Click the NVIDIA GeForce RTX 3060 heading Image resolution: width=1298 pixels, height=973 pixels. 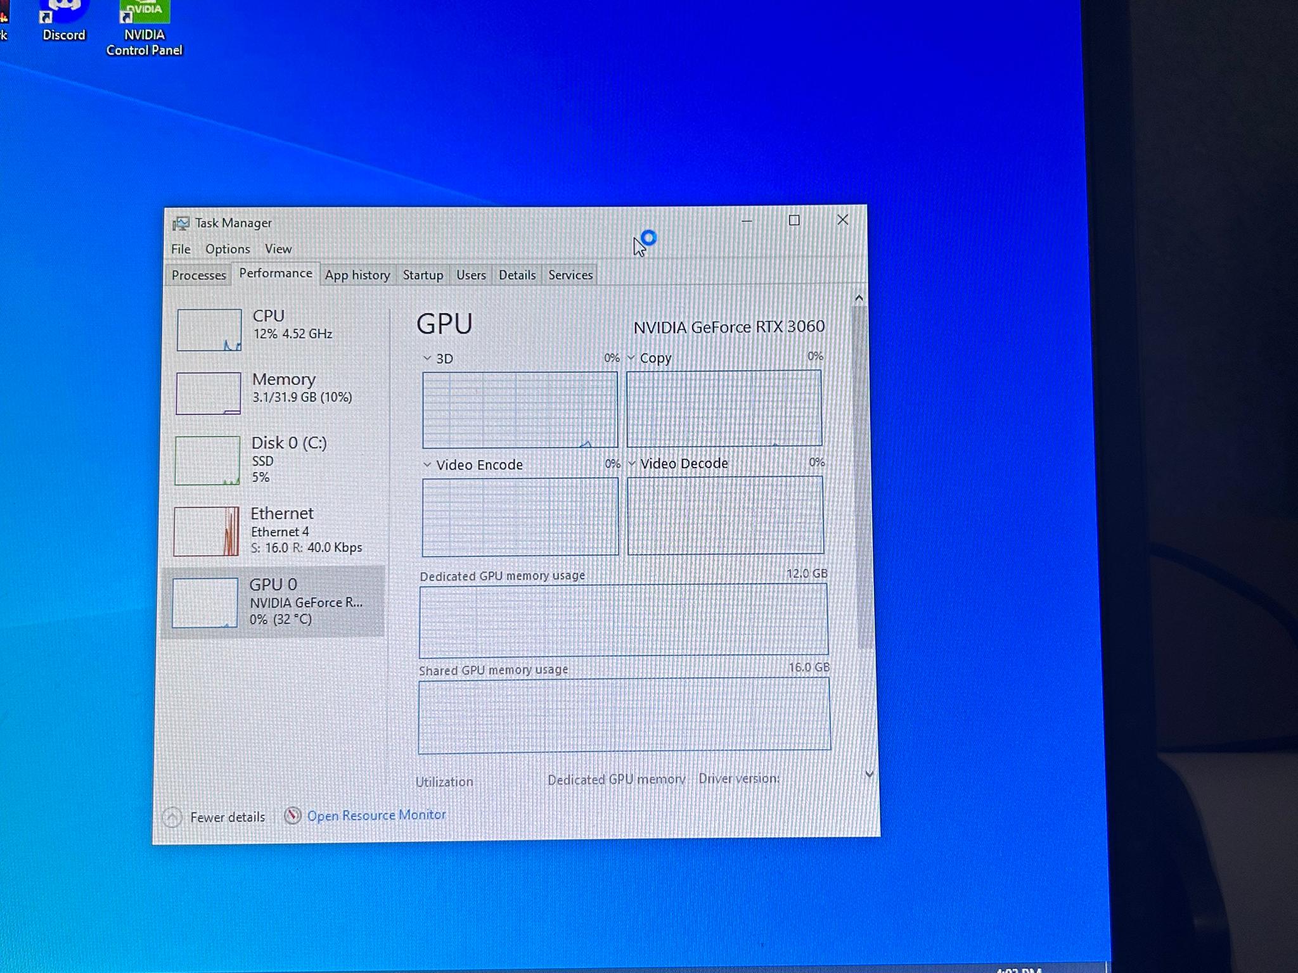729,327
